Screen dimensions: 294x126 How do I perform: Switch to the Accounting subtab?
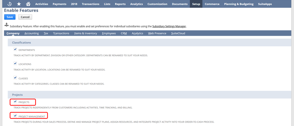(x=31, y=33)
